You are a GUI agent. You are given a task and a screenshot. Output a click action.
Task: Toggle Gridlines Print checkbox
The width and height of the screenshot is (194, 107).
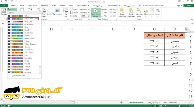(102, 16)
